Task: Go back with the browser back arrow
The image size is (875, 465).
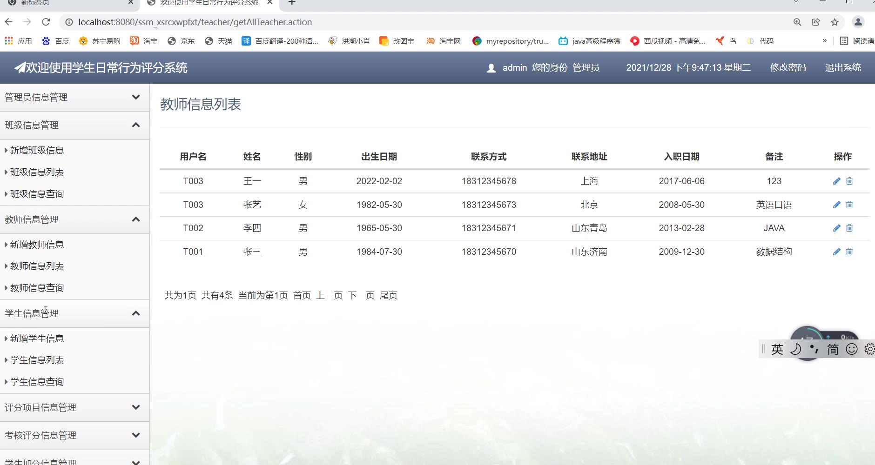Action: pyautogui.click(x=9, y=22)
